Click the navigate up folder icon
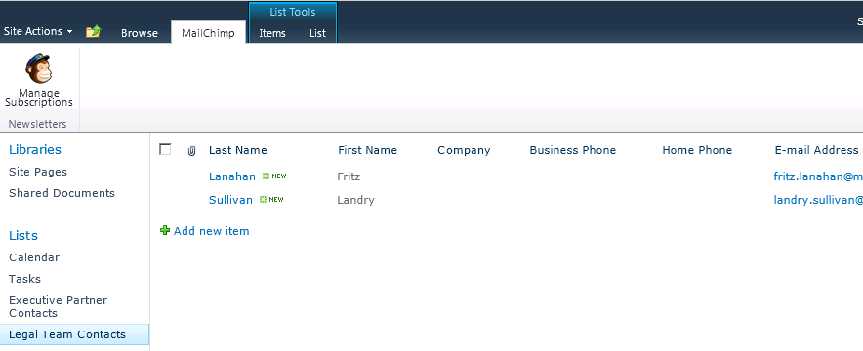 click(94, 32)
